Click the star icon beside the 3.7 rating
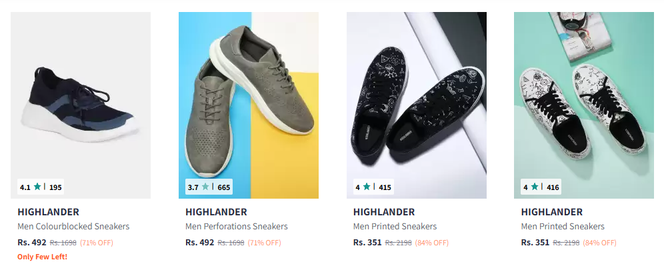Screen dimensions: 664x270 [205, 186]
